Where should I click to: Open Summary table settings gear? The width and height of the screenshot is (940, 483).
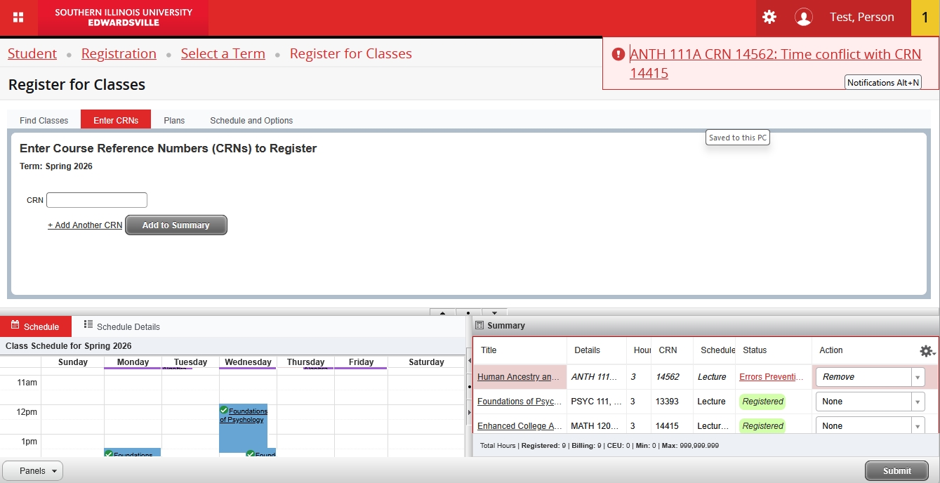click(x=927, y=351)
